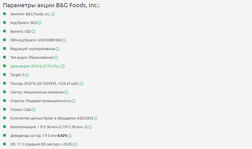This screenshot has height=149, width=252.
Task: Click info icon next to Дивиденды за год
Action: tap(70, 136)
